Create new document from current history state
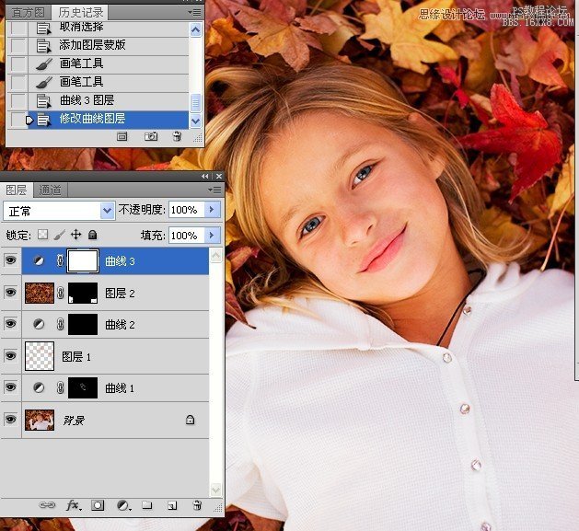This screenshot has height=531, width=579. click(x=122, y=136)
